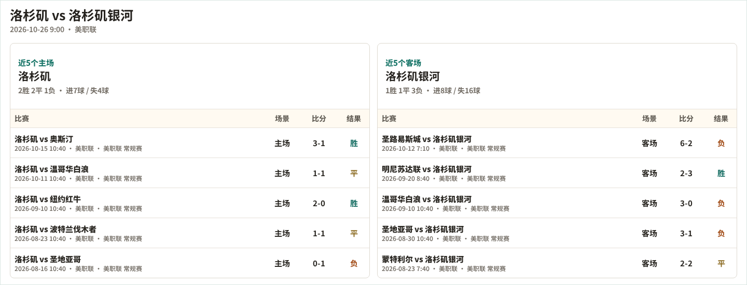
Task: Click the 比赛 column header in home table
Action: tap(22, 119)
